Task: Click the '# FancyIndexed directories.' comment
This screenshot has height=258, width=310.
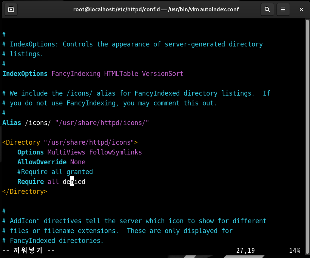Action: pos(53,241)
